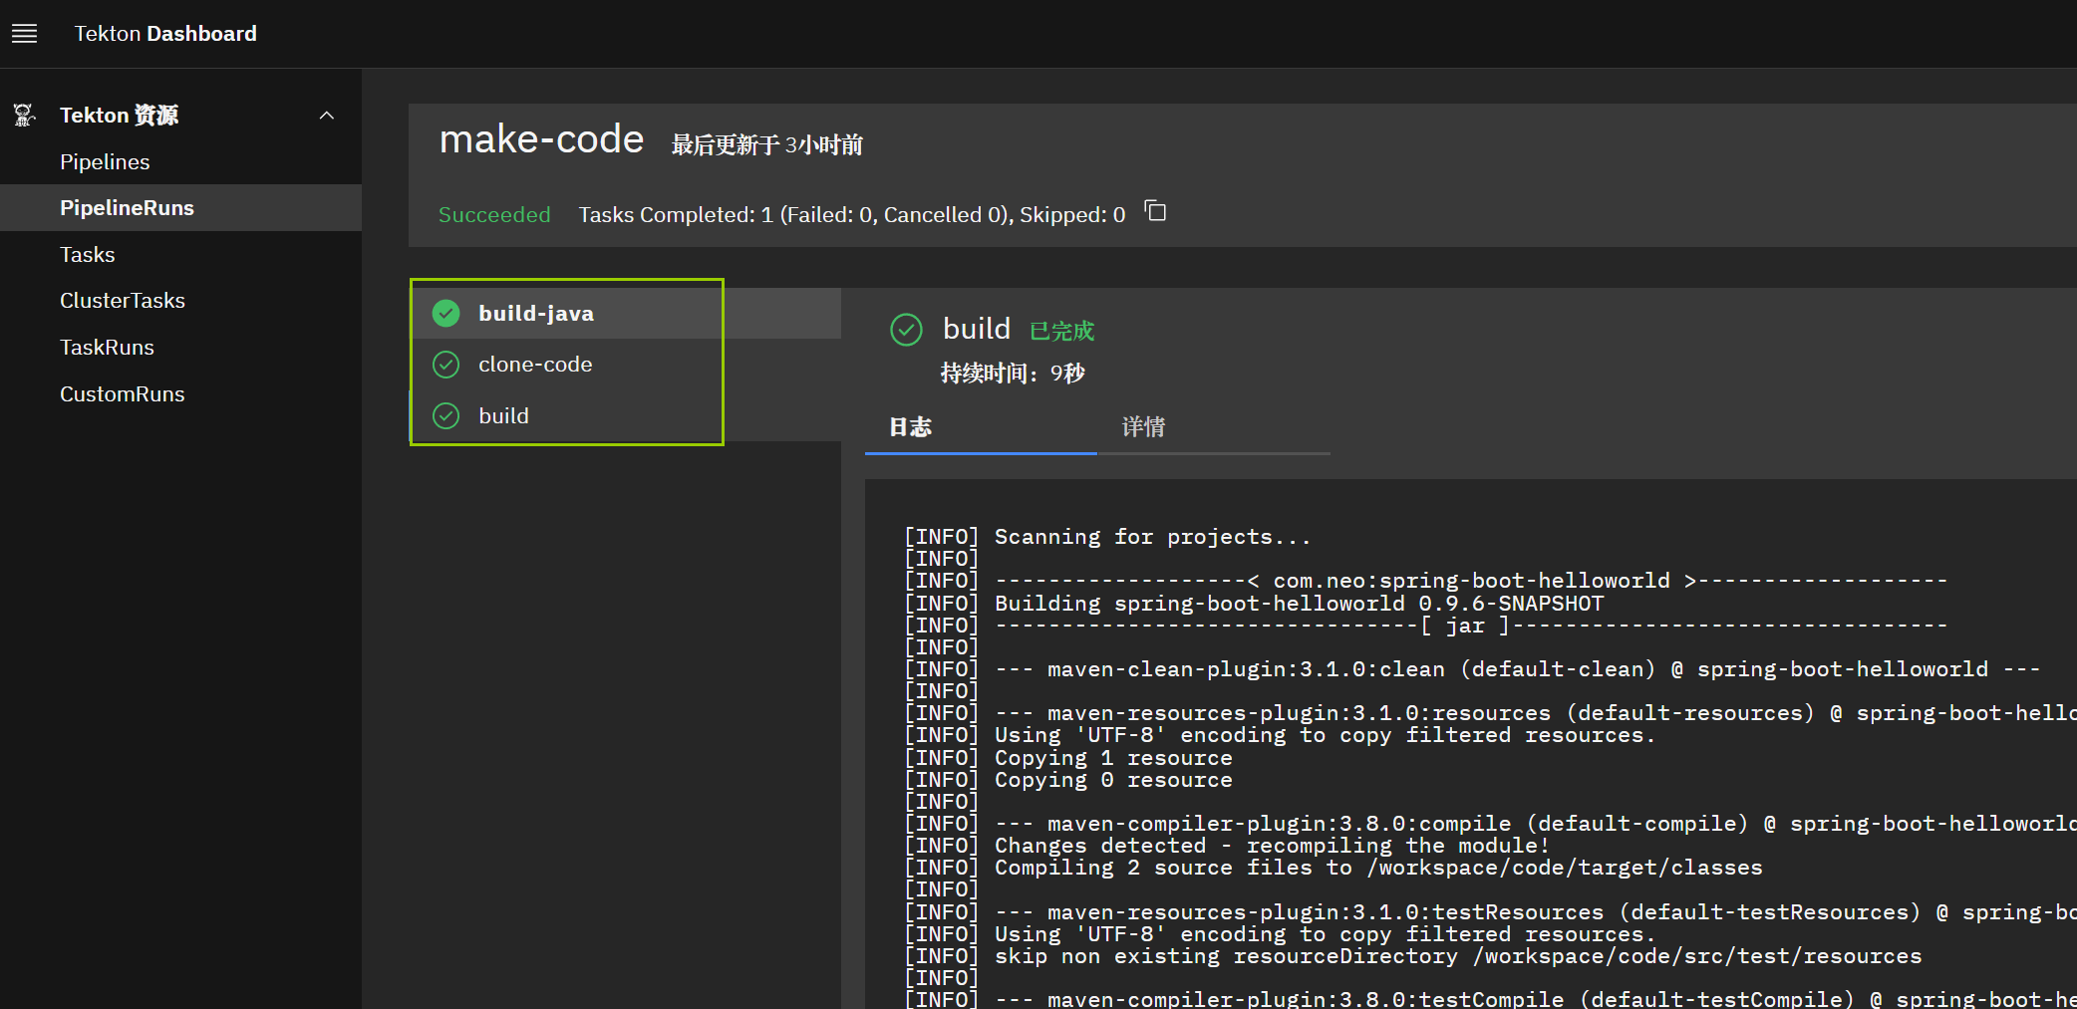Switch to the 日志 logs tab
The image size is (2077, 1009).
[x=981, y=427]
